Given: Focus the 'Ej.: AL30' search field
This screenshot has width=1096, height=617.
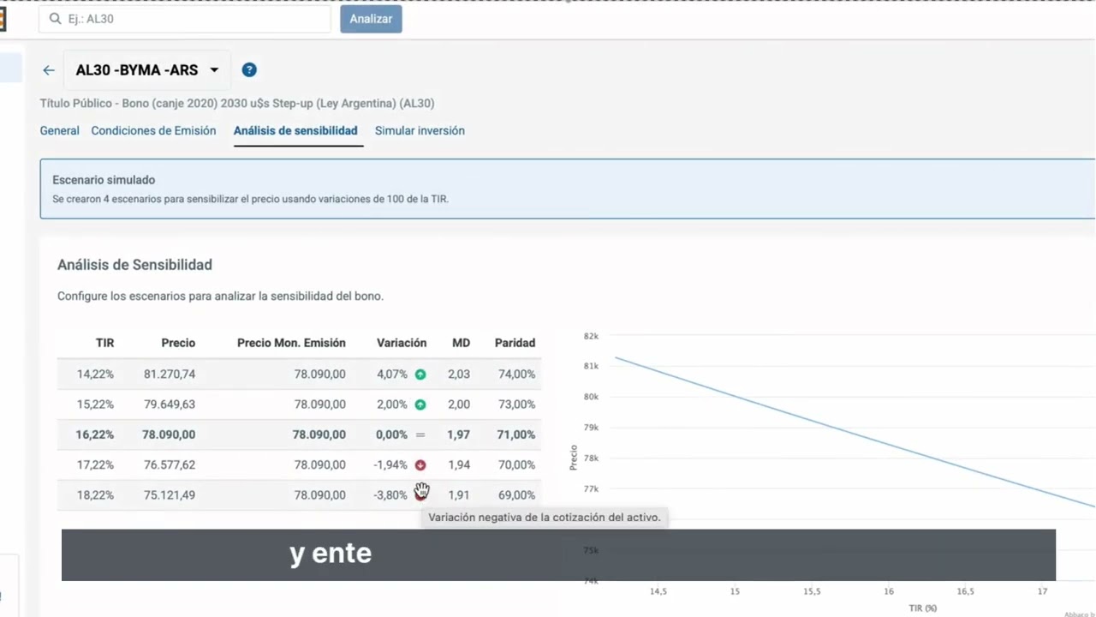Looking at the screenshot, I should click(185, 19).
